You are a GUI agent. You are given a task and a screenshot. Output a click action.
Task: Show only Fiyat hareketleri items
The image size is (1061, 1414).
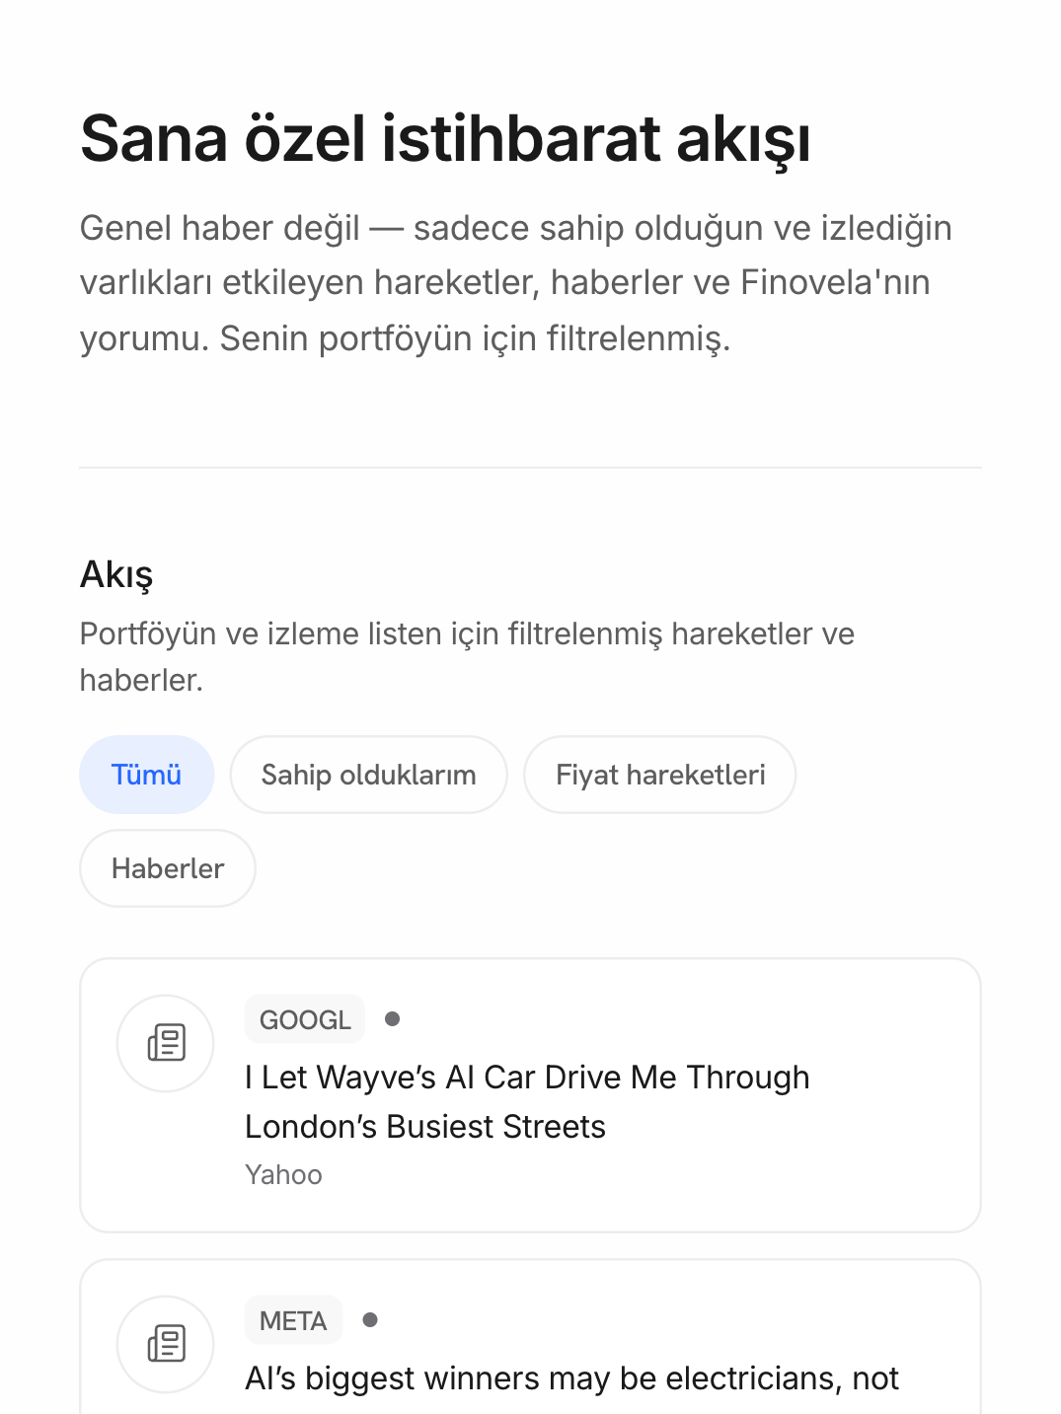click(660, 775)
